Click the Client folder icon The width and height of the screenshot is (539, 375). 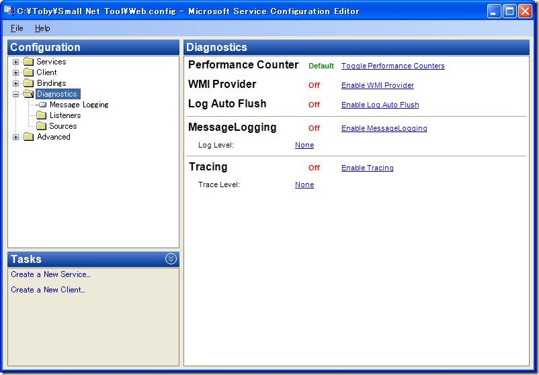tap(28, 72)
